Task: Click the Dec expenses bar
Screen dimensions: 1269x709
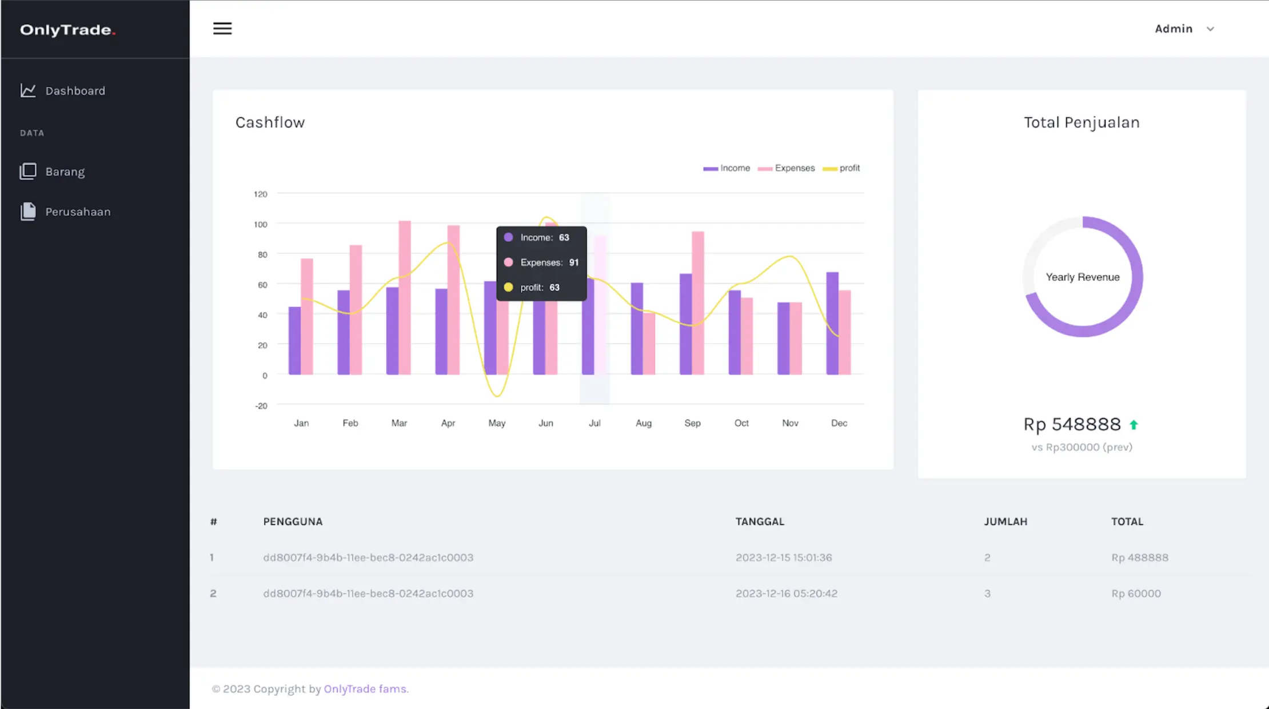Action: coord(845,333)
